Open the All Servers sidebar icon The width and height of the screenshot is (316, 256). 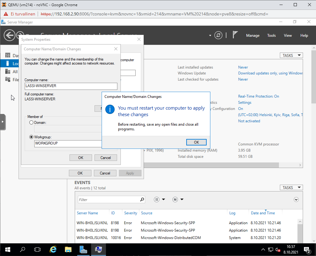click(8, 72)
